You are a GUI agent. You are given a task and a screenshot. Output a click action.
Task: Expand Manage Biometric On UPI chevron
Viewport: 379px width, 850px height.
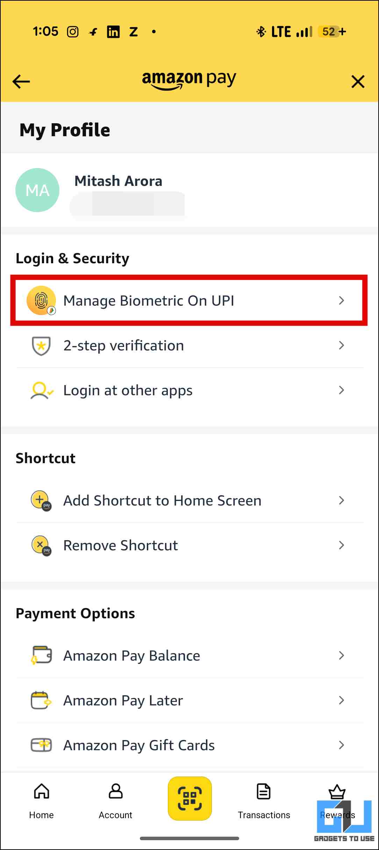pyautogui.click(x=342, y=300)
